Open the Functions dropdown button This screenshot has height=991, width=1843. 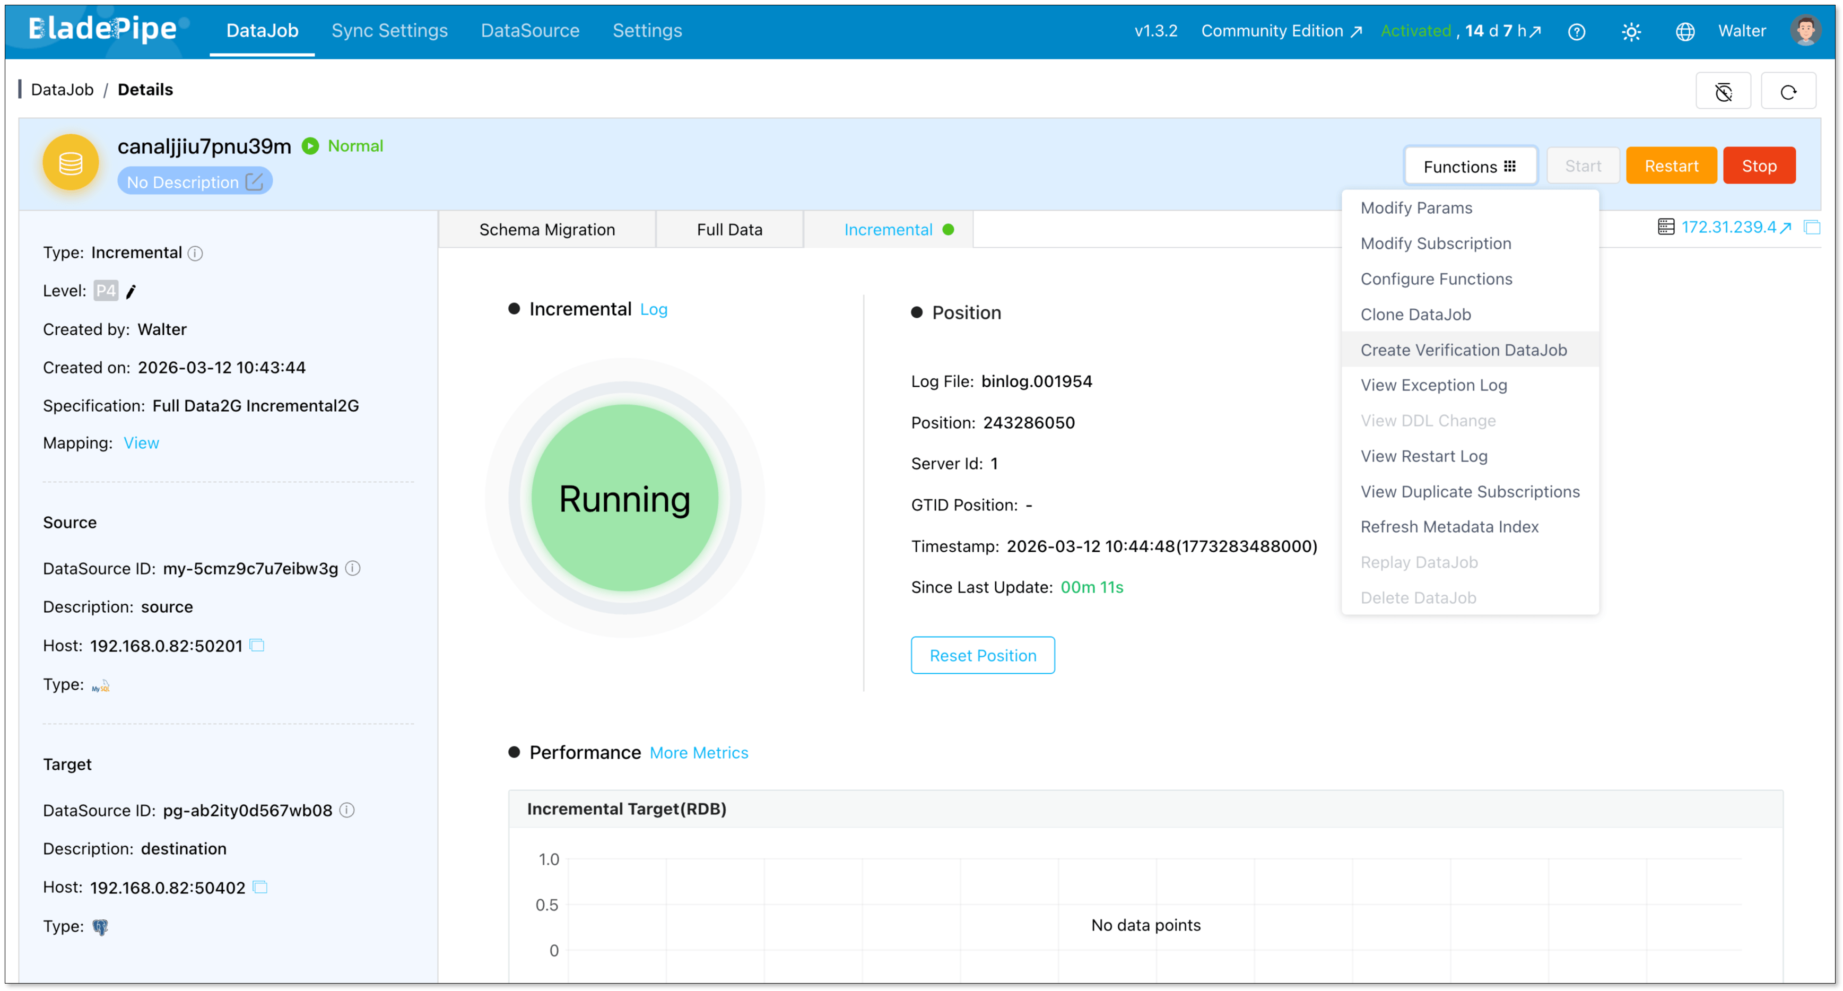[x=1470, y=166]
